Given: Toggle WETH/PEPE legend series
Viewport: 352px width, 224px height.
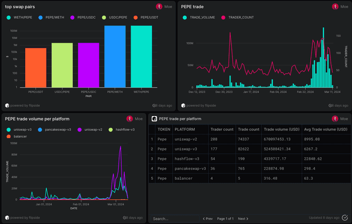Looking at the screenshot, I should 19,18.
